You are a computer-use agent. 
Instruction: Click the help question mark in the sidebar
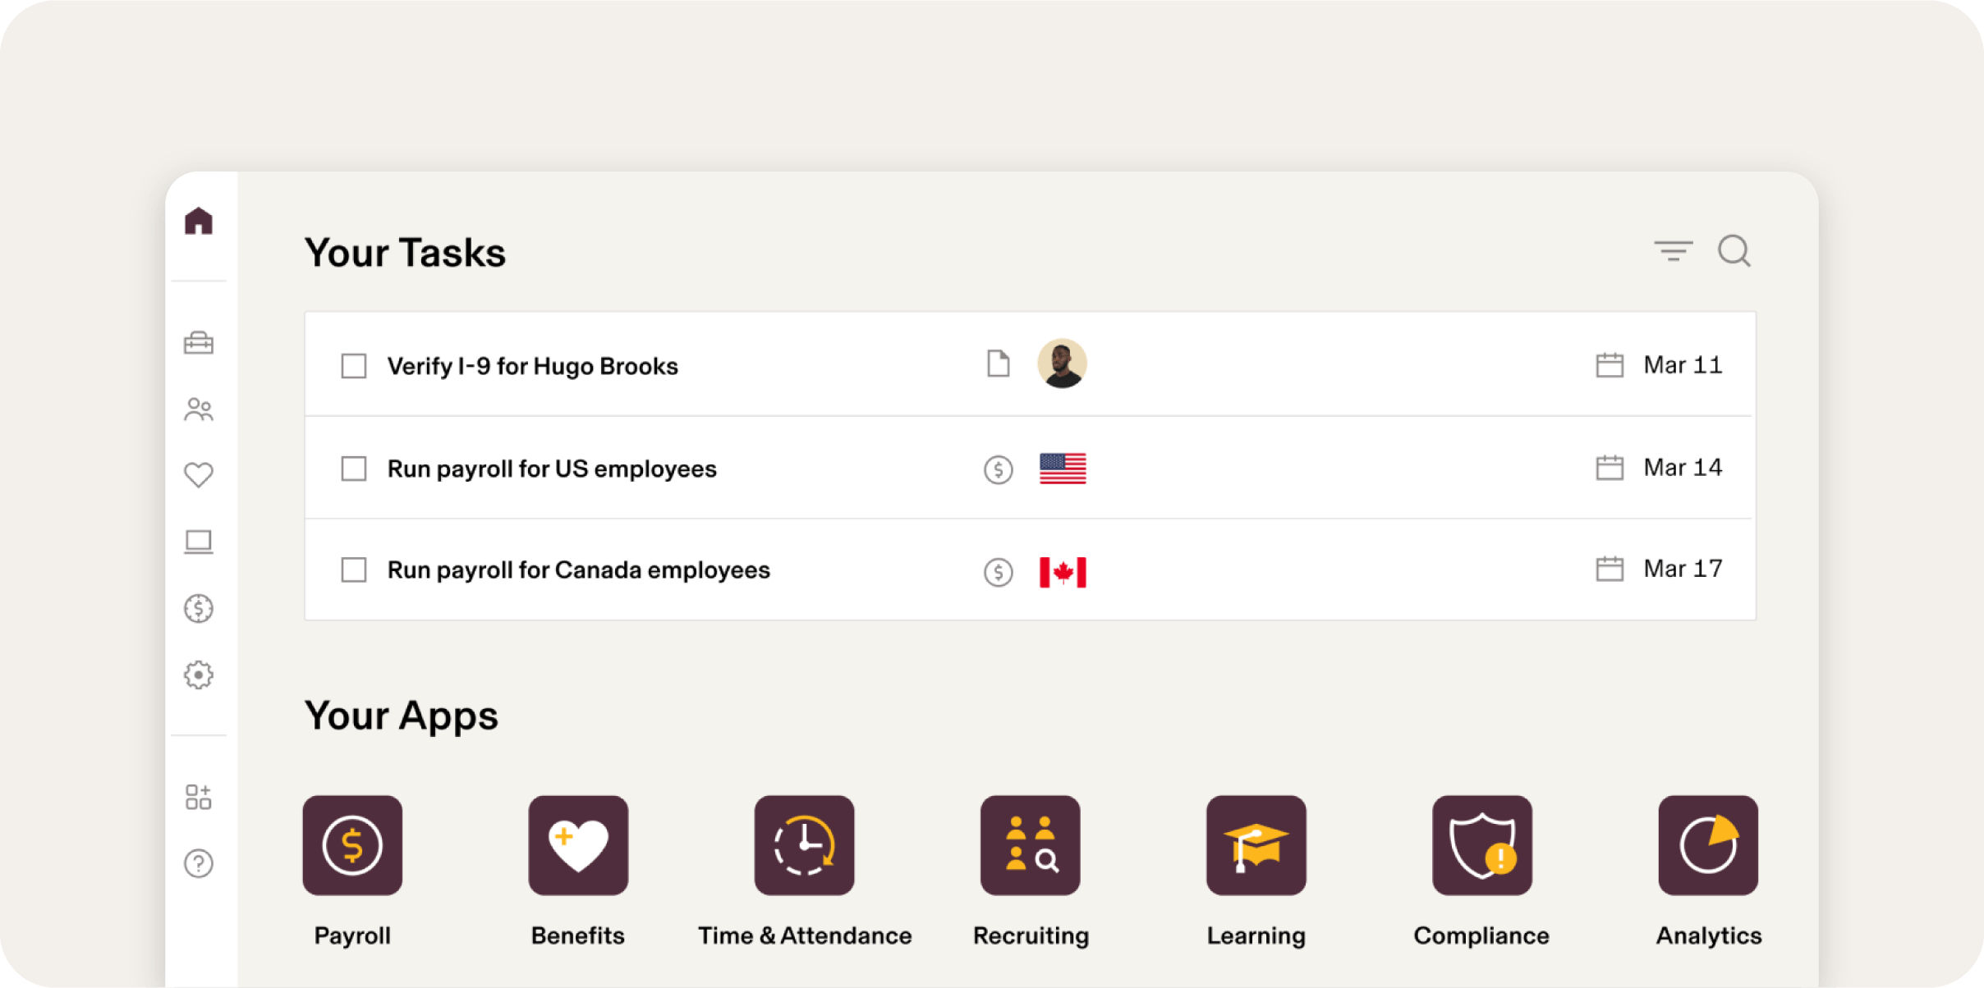tap(199, 863)
